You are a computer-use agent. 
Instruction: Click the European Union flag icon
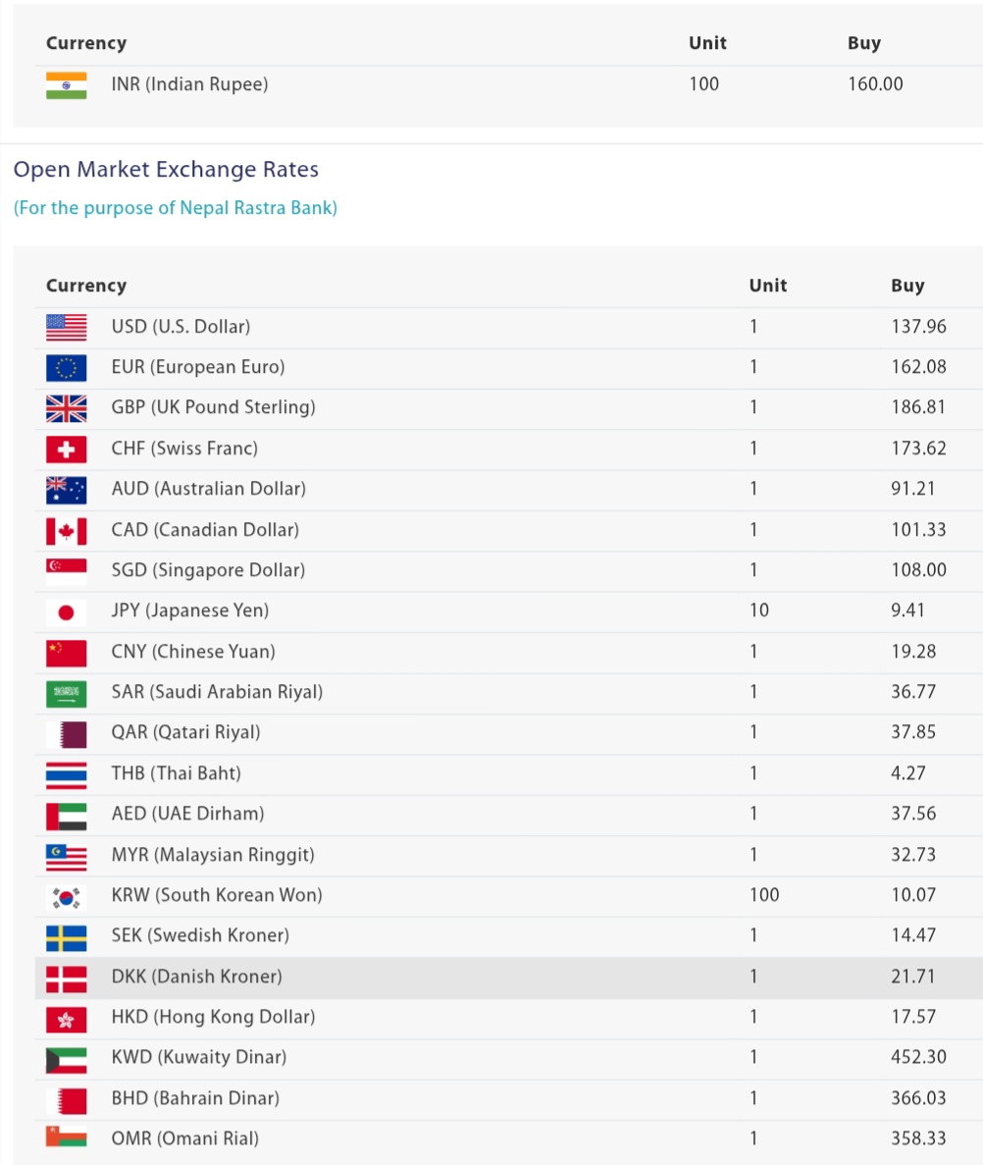click(x=66, y=367)
